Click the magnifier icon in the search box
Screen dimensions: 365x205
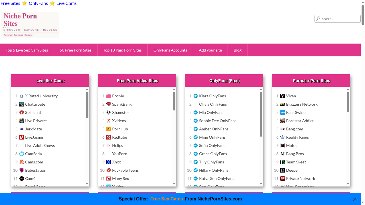(x=318, y=19)
